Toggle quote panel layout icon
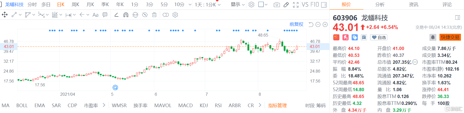Image resolution: width=464 pixels, height=113 pixels. (457, 18)
